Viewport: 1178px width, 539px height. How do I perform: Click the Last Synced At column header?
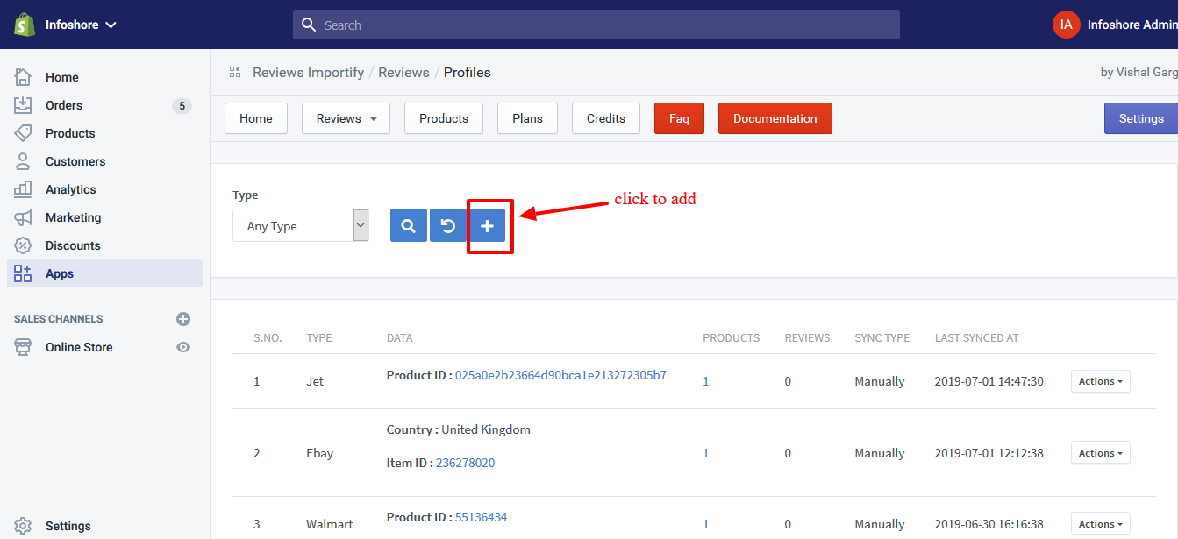pyautogui.click(x=976, y=337)
